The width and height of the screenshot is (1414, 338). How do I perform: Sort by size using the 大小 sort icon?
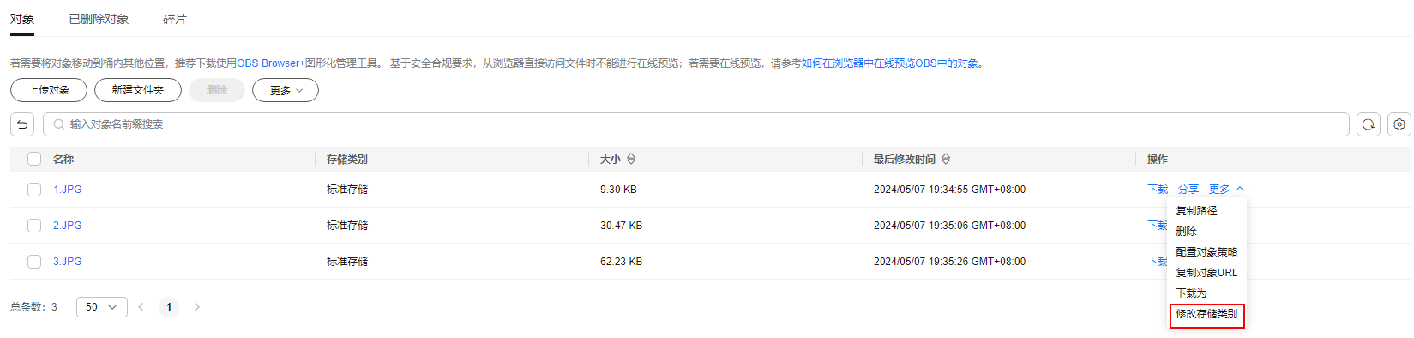coord(631,159)
